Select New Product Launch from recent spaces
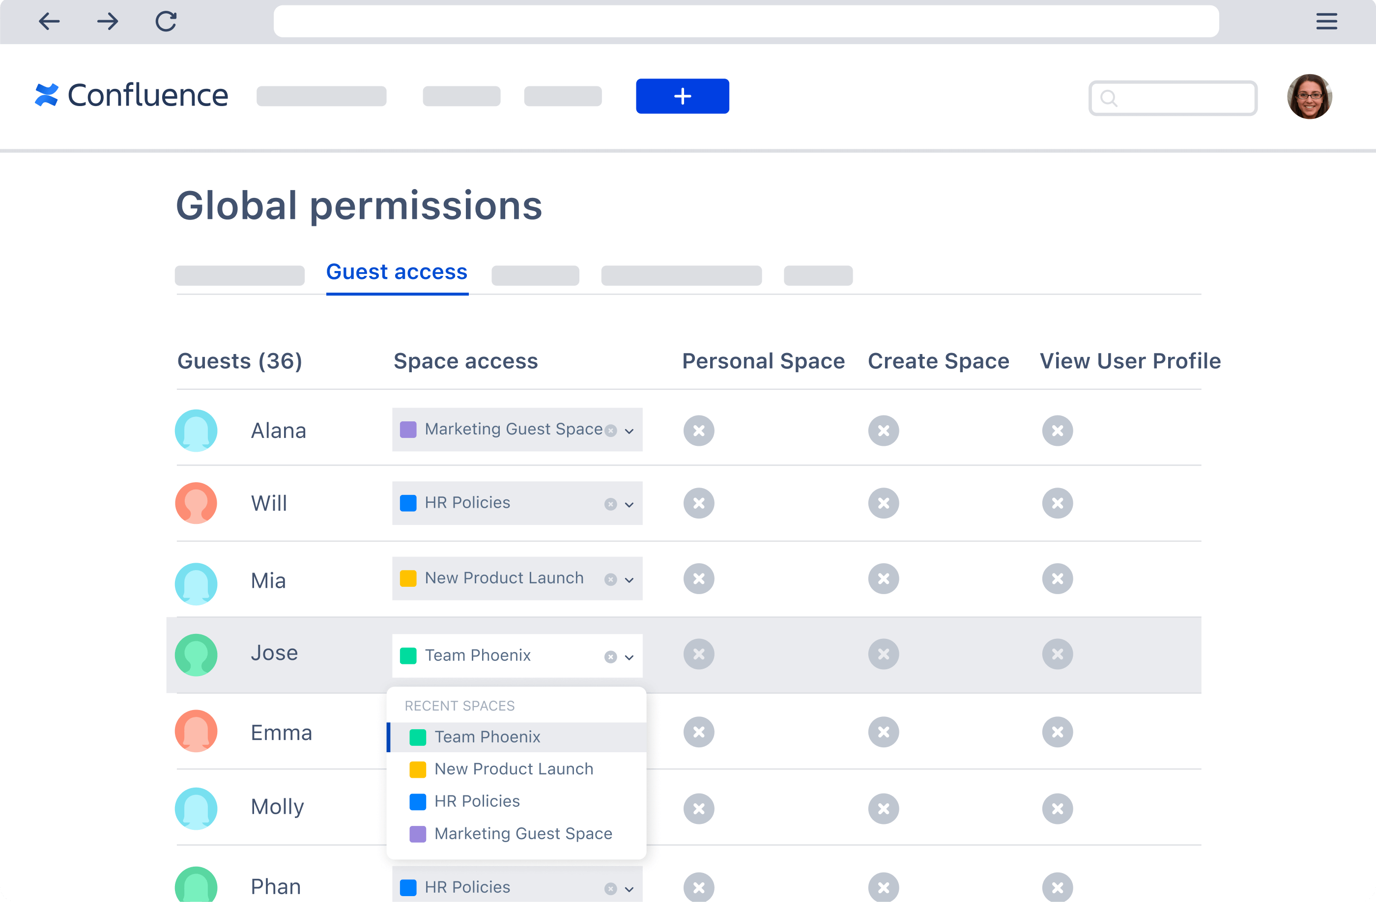 tap(514, 768)
